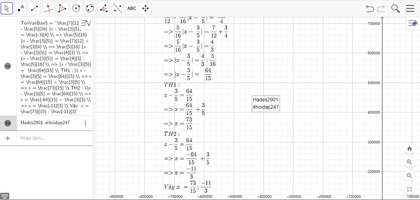Select the Line through two points tool
Image resolution: width=420 pixels, height=200 pixels.
[x=34, y=9]
